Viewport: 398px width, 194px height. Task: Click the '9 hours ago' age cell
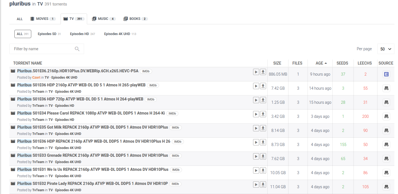click(320, 74)
